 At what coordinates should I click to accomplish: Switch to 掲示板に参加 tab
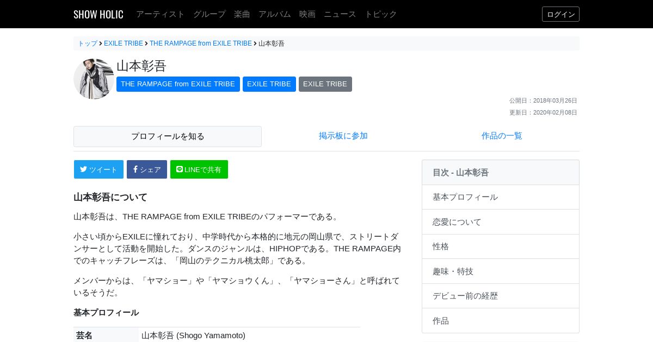(343, 136)
